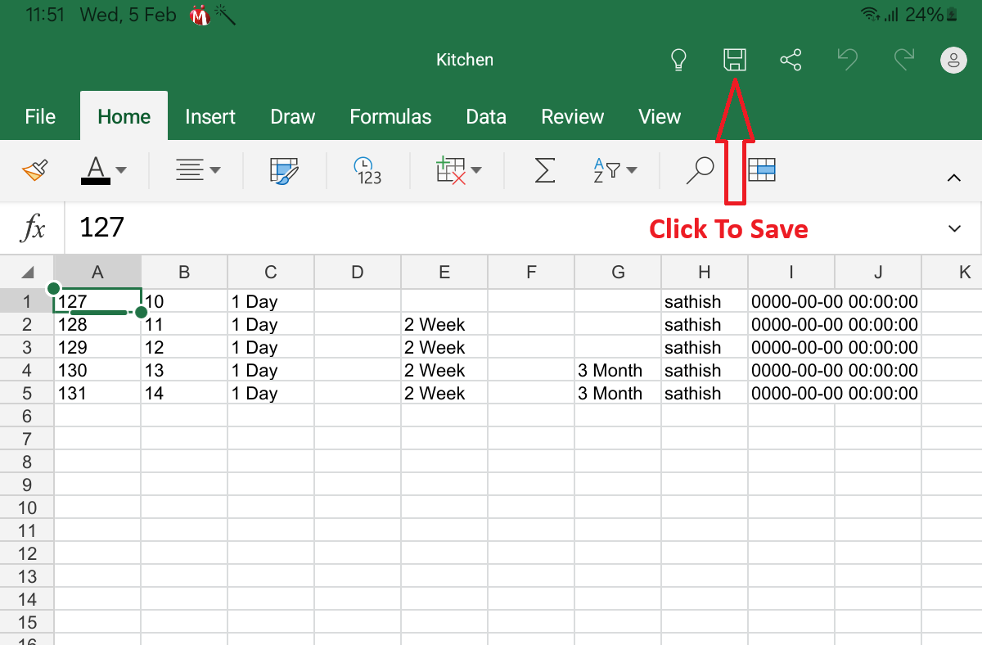Select the sathish cell in row 1
982x645 pixels.
pyautogui.click(x=705, y=301)
